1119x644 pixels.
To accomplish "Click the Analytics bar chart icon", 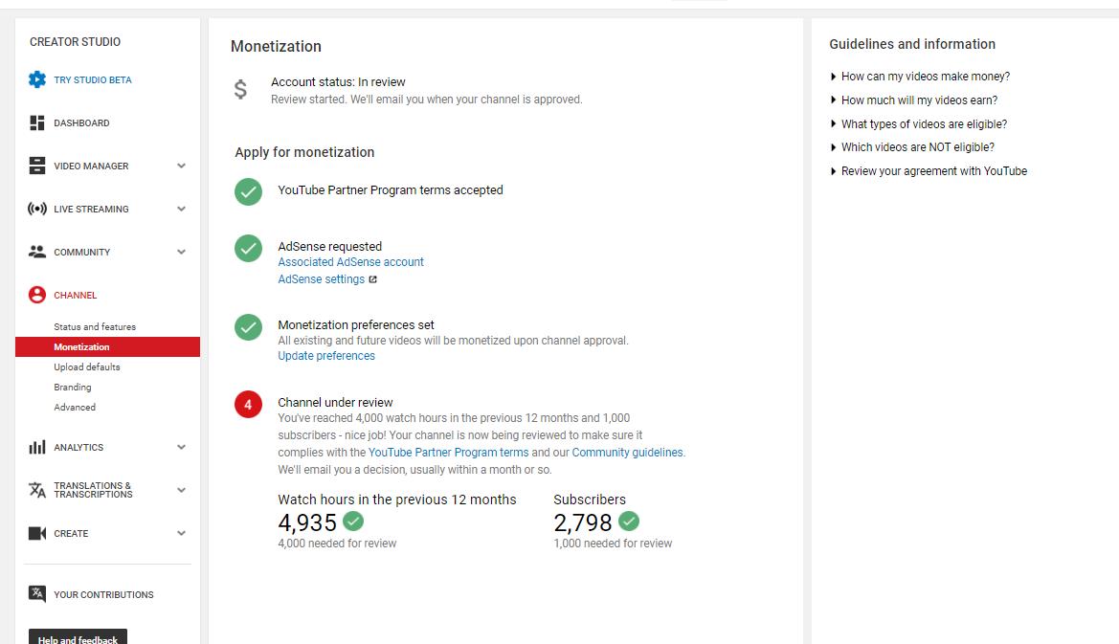I will 37,447.
